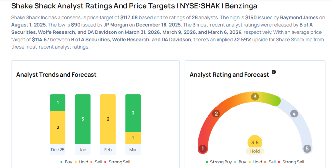Click gauge marker number 5
Screen dimensions: 331x168
tap(307, 149)
